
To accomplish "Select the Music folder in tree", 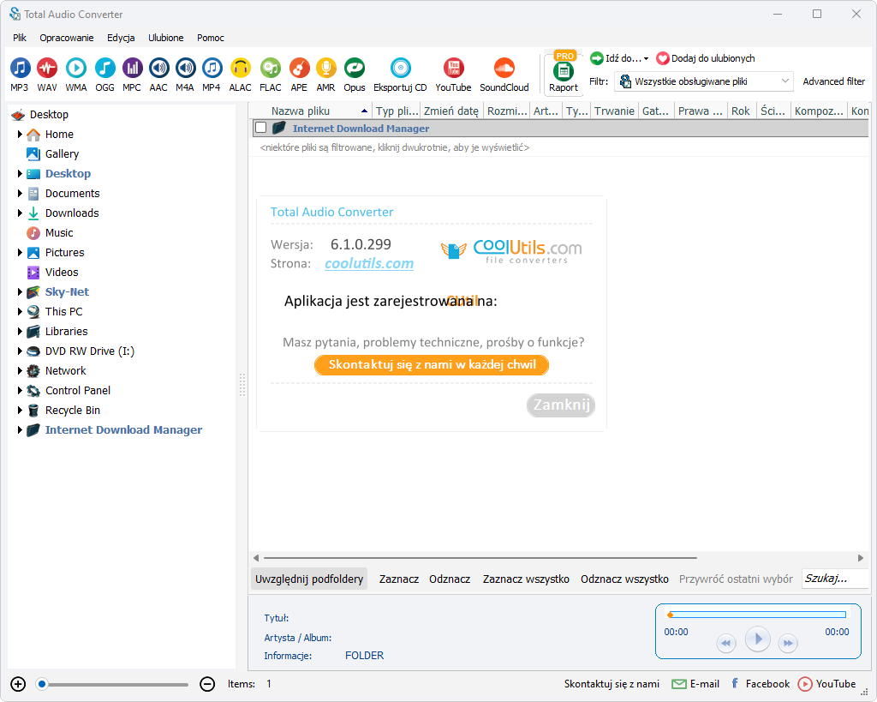I will tap(51, 233).
